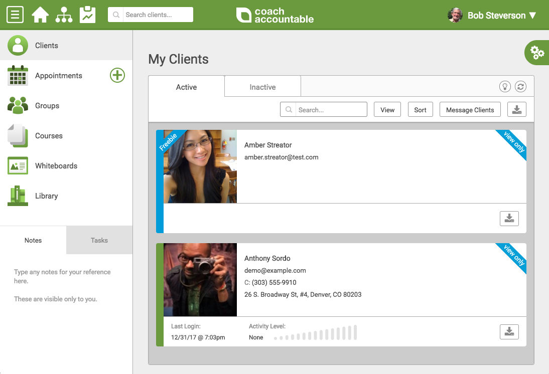The height and width of the screenshot is (374, 549).
Task: Click the My Clients heading
Action: point(178,59)
